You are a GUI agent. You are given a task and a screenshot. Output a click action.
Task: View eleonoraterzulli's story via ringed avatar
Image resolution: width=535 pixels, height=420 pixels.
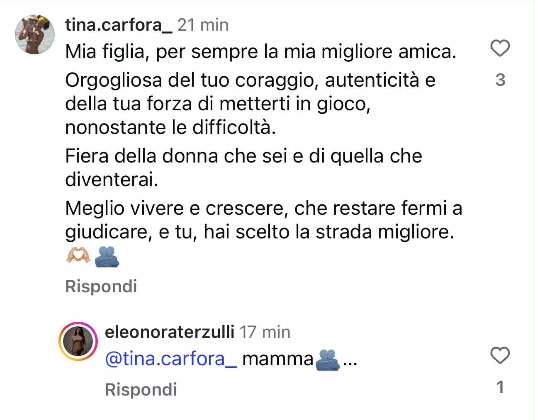(x=79, y=341)
